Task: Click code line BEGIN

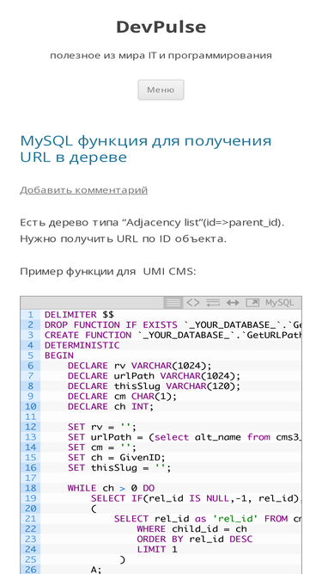Action: 59,355
